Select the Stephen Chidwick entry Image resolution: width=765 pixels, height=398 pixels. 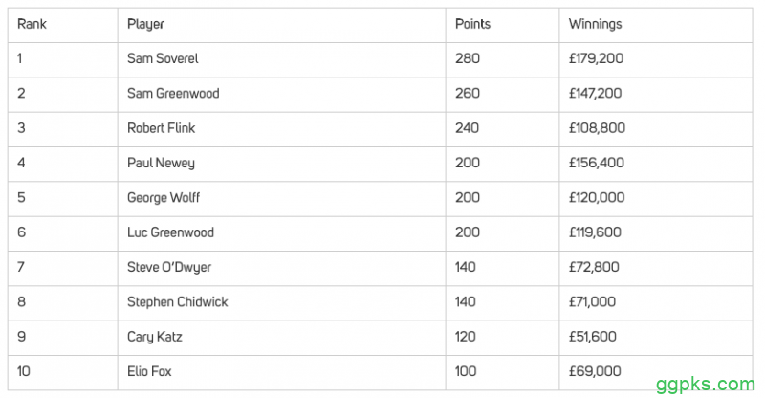pyautogui.click(x=177, y=302)
